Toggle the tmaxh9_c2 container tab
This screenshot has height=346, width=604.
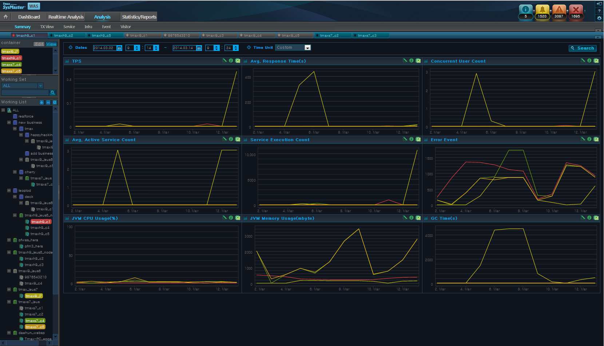click(x=67, y=35)
